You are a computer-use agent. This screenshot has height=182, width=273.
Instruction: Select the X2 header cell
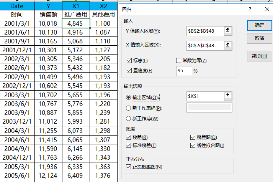tap(103, 6)
